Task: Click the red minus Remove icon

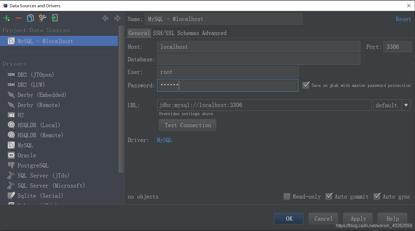Action: 19,18
